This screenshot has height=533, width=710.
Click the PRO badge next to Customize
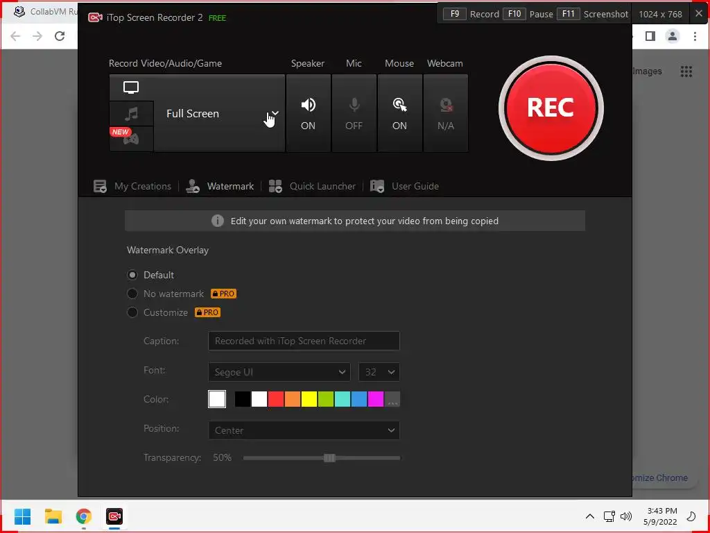[x=208, y=312]
